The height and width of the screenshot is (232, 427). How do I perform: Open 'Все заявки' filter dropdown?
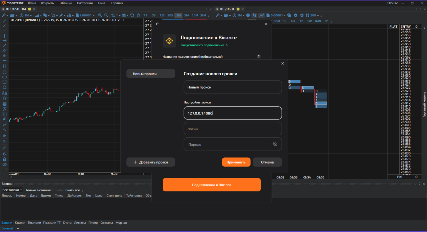click(x=12, y=190)
